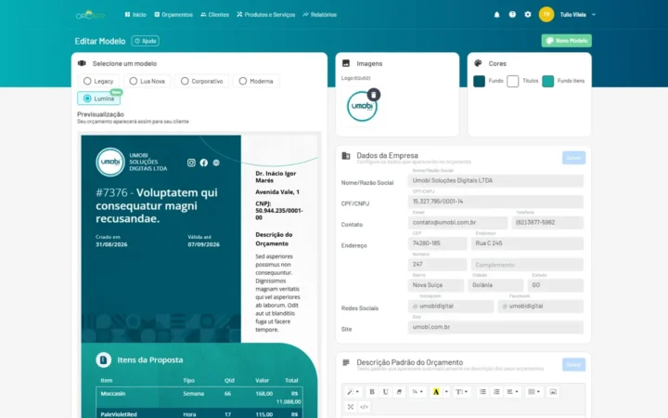Click the Facebook icon in the preview
The width and height of the screenshot is (668, 418).
203,163
